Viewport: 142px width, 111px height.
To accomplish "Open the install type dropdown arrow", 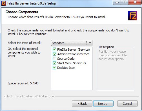I will [x=90, y=43].
